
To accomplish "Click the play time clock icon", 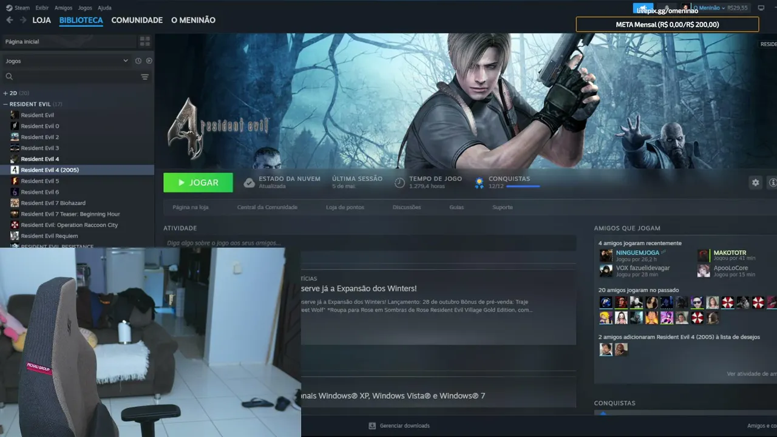I will tap(399, 182).
